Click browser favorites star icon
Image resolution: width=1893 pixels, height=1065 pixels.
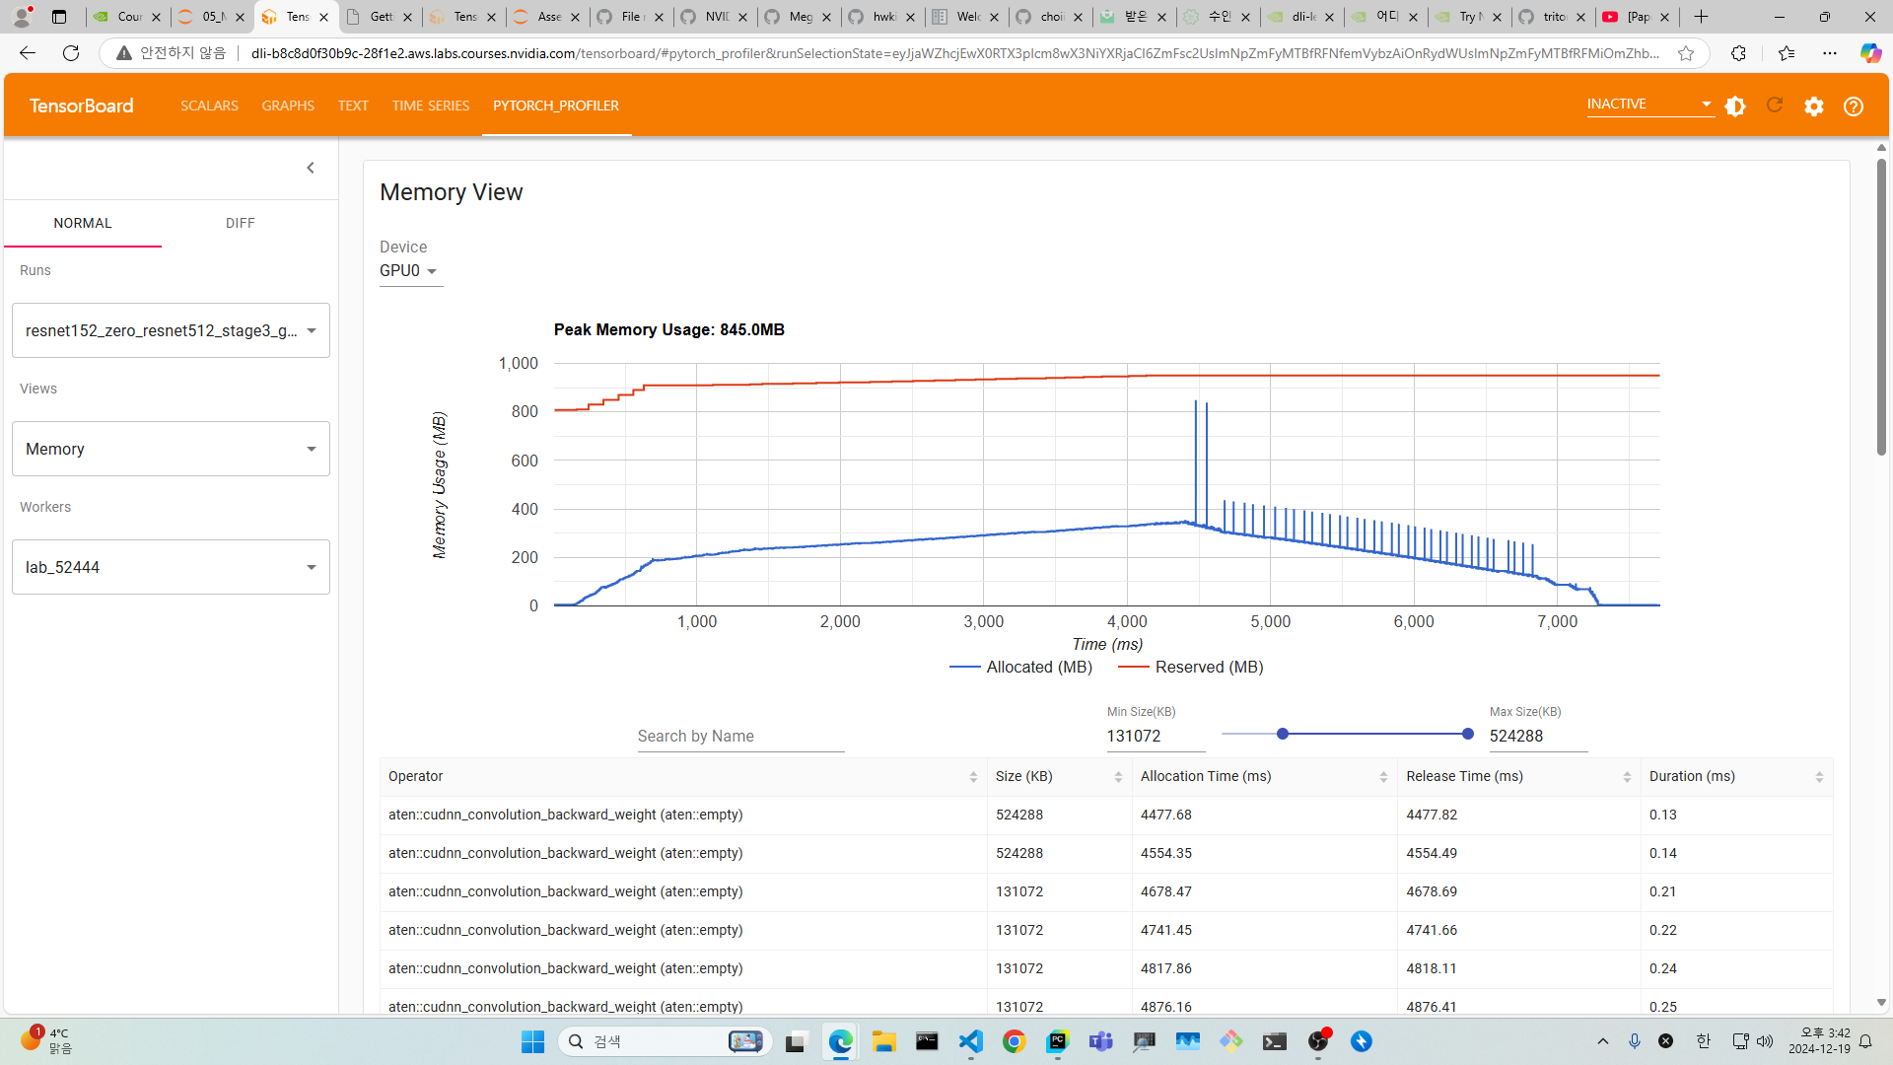(1686, 53)
